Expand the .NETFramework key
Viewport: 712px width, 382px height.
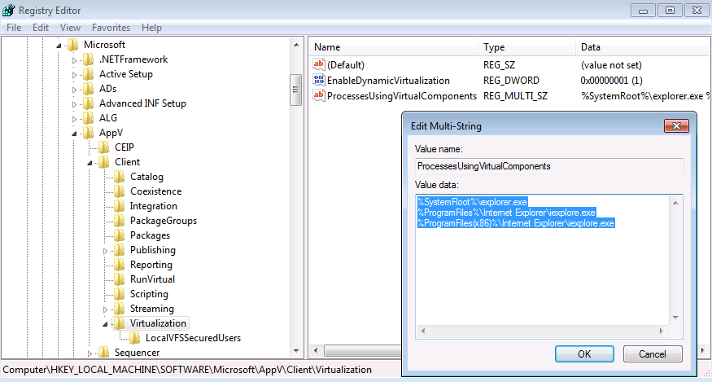(x=75, y=60)
